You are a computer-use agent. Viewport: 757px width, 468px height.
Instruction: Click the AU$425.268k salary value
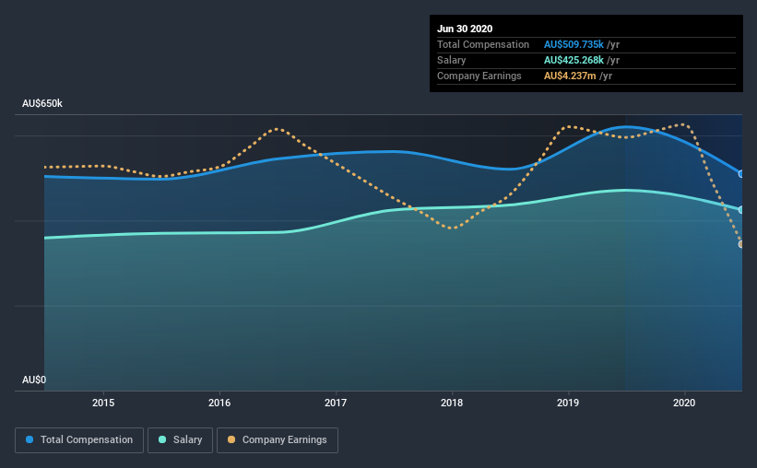574,60
